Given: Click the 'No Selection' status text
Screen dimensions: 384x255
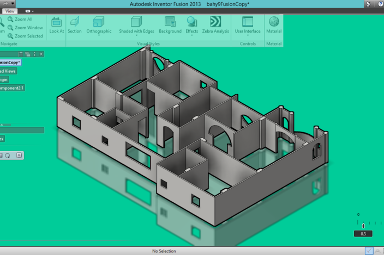Looking at the screenshot, I should pyautogui.click(x=164, y=251).
